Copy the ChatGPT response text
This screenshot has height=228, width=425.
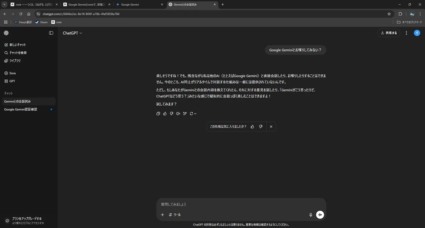coord(158,113)
